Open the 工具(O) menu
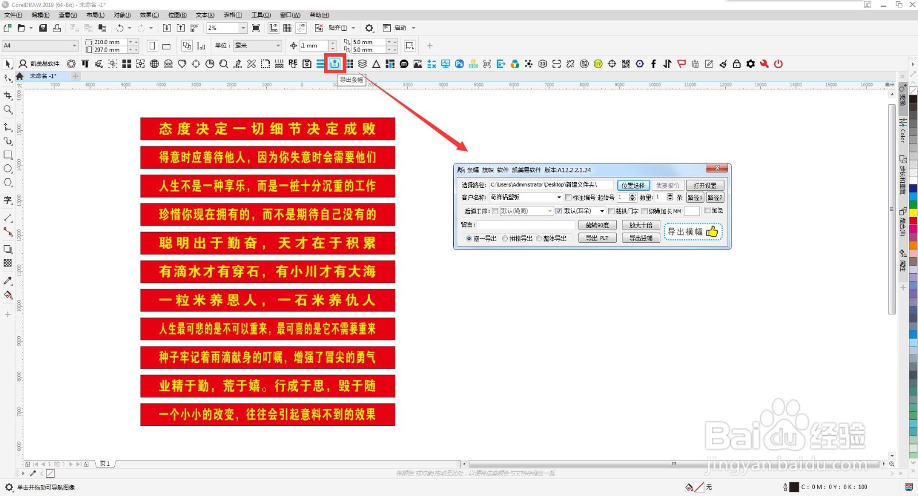 261,15
